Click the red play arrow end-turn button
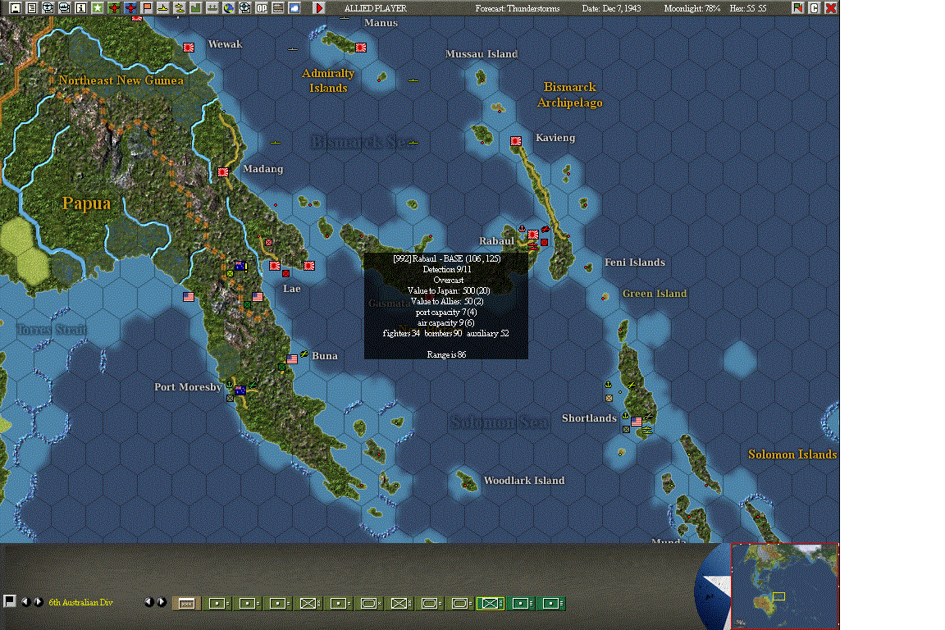Viewport: 945px width, 630px height. [319, 8]
